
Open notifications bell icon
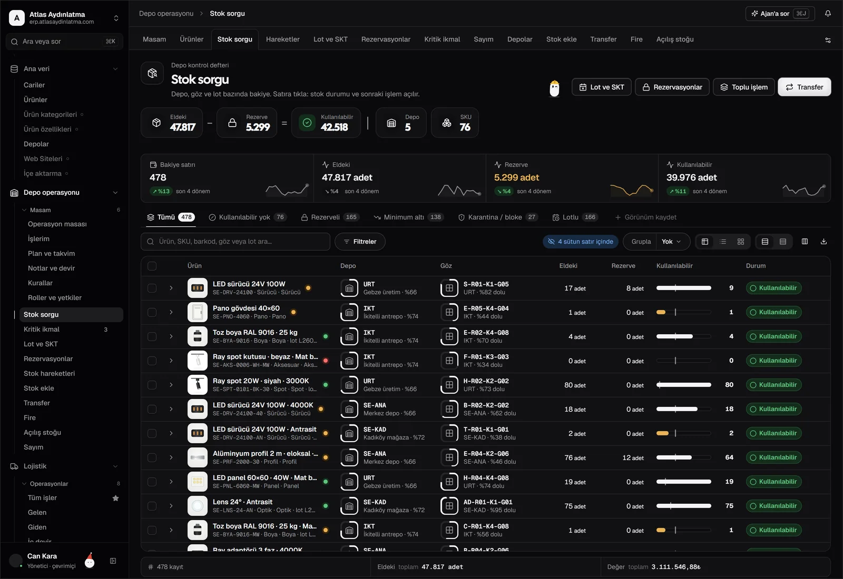(828, 14)
